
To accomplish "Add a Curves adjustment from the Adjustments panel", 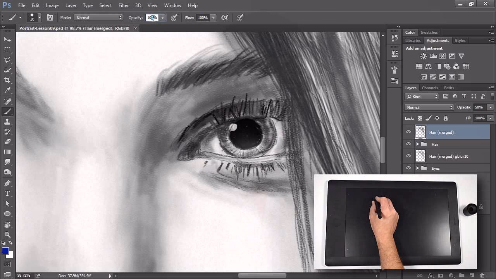I will (442, 56).
